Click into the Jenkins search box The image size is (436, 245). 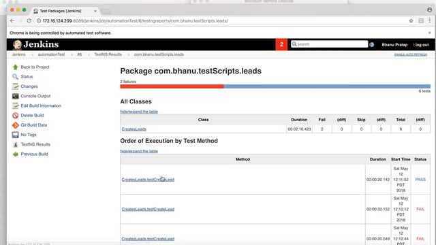(329, 44)
